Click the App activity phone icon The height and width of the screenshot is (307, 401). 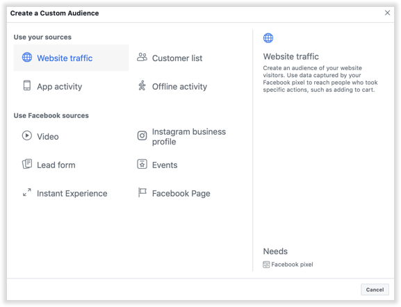(27, 85)
